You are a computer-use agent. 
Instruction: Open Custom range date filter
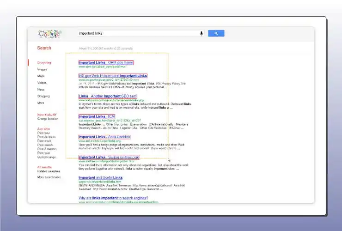pyautogui.click(x=48, y=157)
